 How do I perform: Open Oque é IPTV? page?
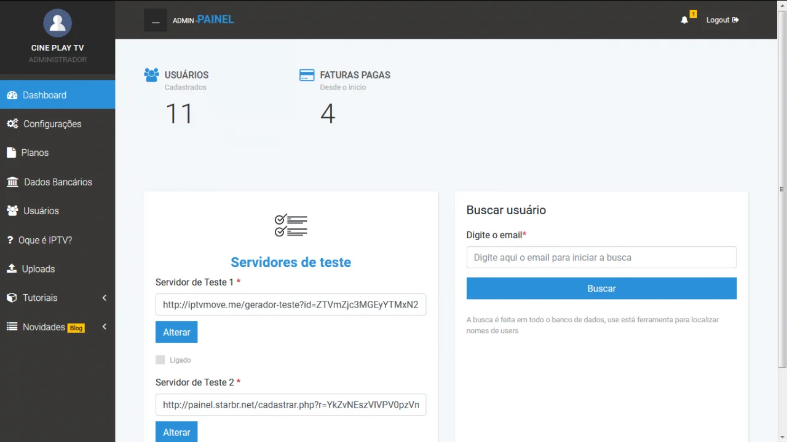(45, 240)
